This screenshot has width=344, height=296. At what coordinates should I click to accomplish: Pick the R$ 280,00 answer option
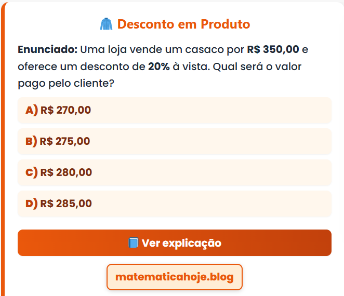coord(175,172)
